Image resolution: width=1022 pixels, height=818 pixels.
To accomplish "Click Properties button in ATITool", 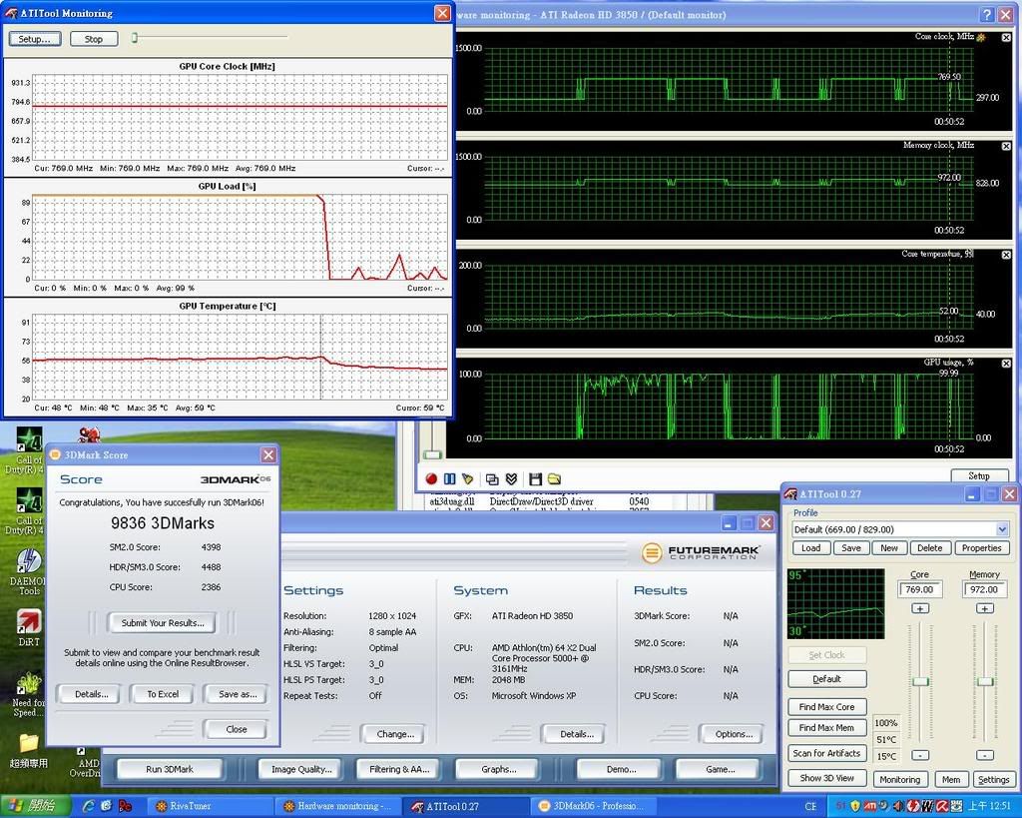I will [981, 548].
